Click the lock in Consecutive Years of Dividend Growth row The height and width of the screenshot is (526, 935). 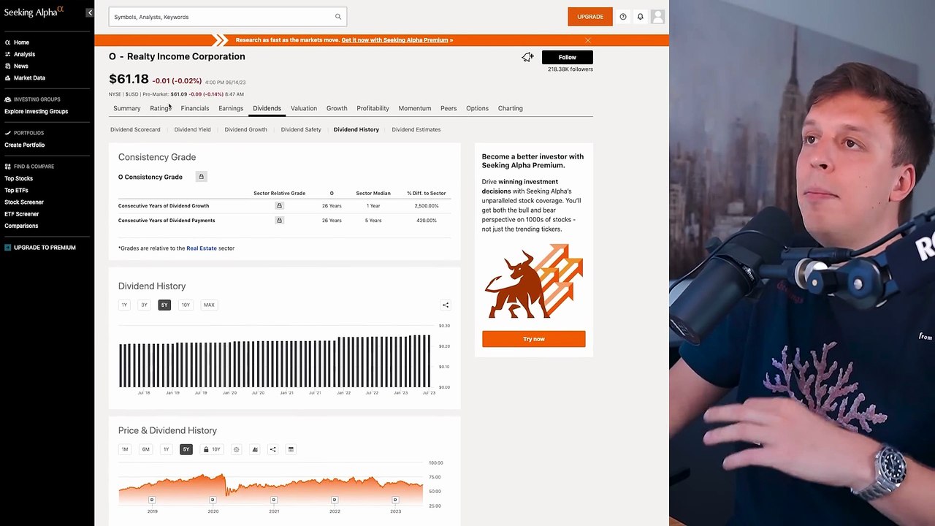(279, 206)
